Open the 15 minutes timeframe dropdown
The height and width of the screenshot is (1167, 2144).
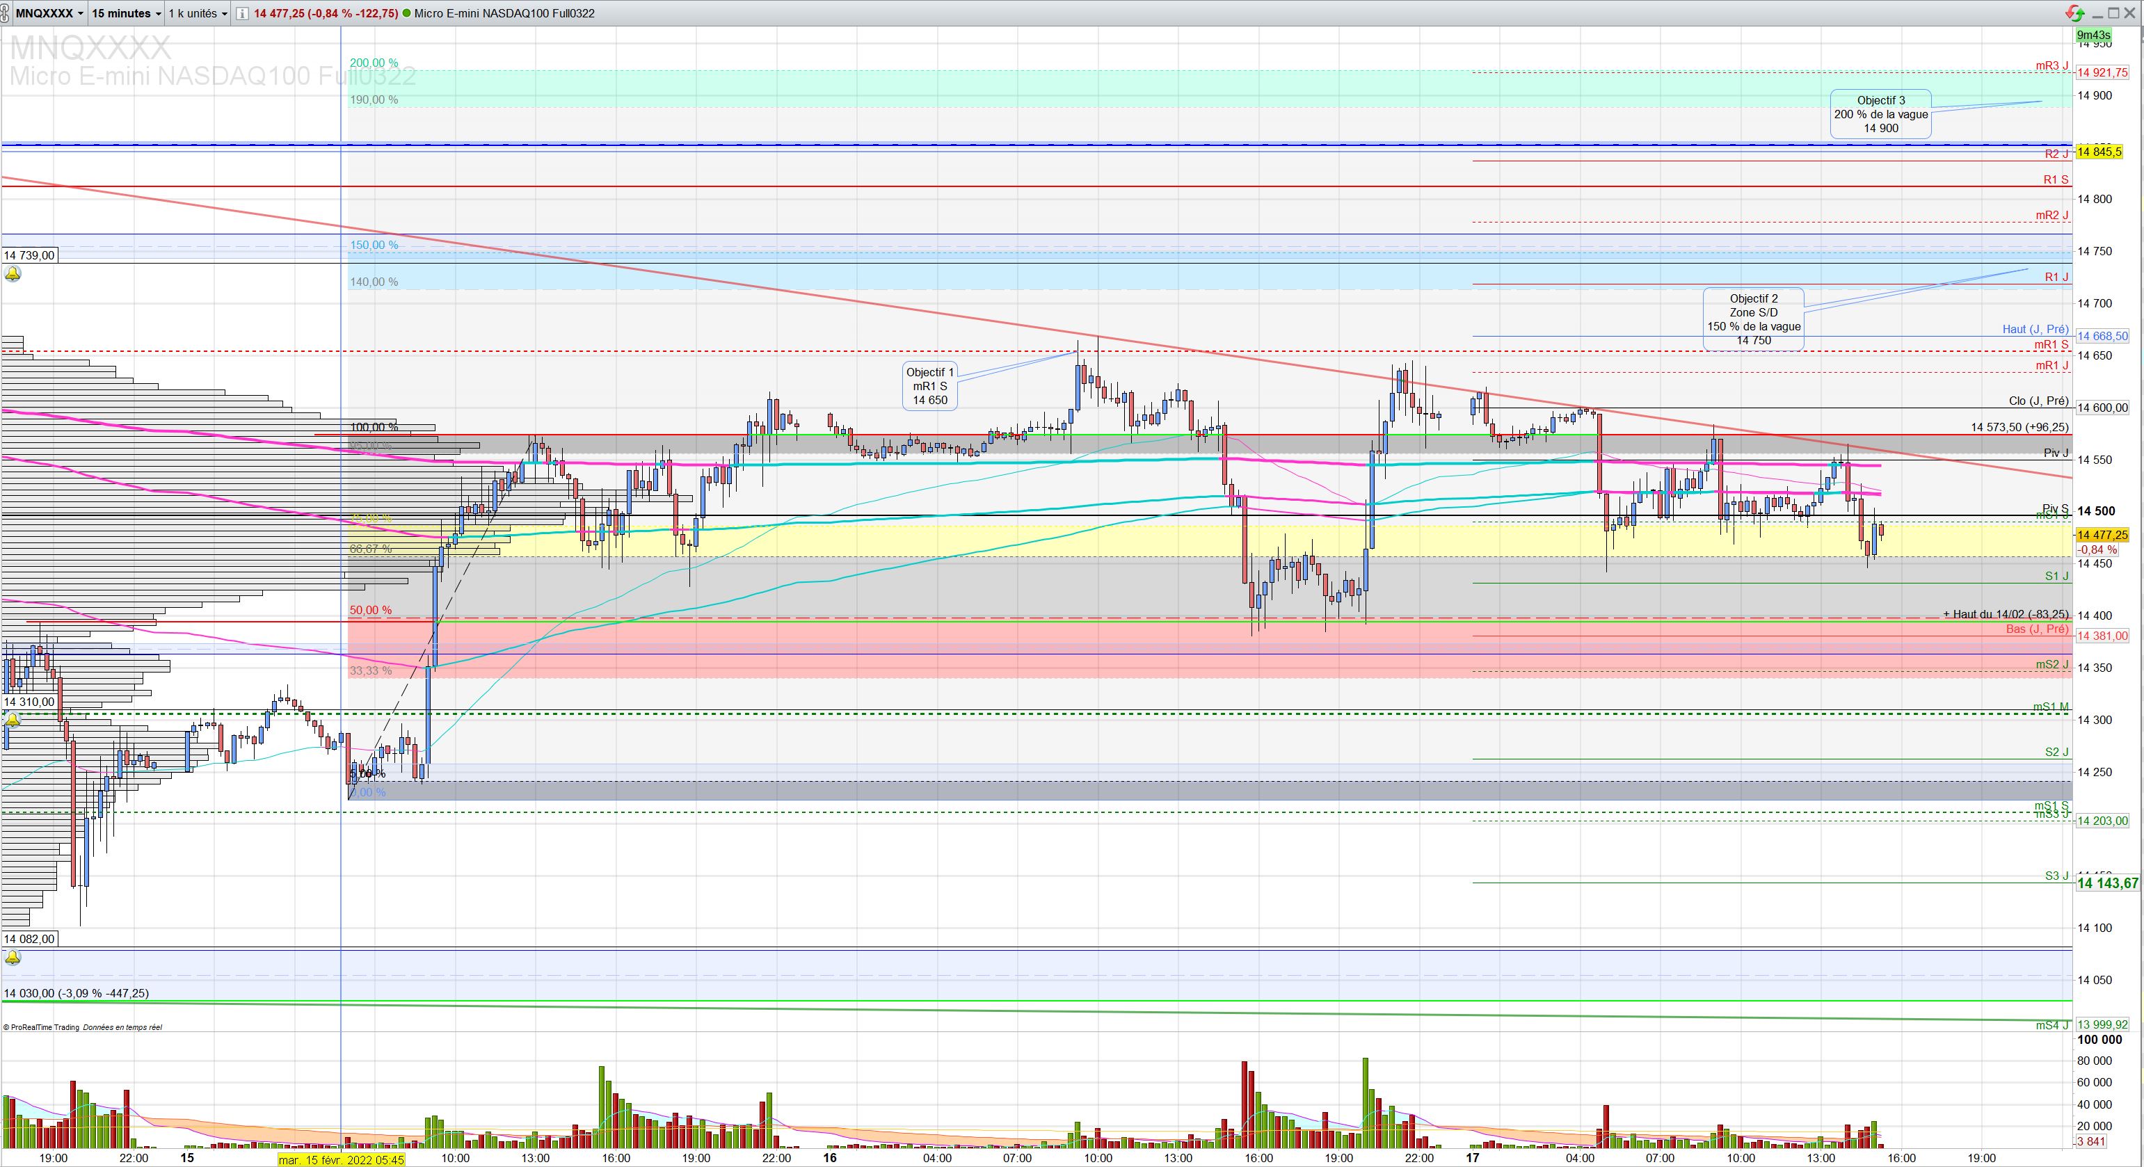(126, 13)
